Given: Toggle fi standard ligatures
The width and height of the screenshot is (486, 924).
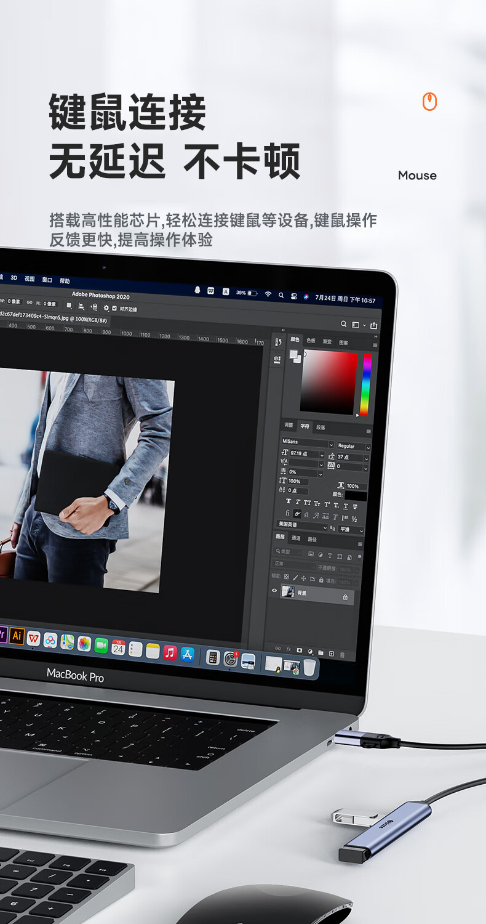Looking at the screenshot, I should (x=288, y=513).
